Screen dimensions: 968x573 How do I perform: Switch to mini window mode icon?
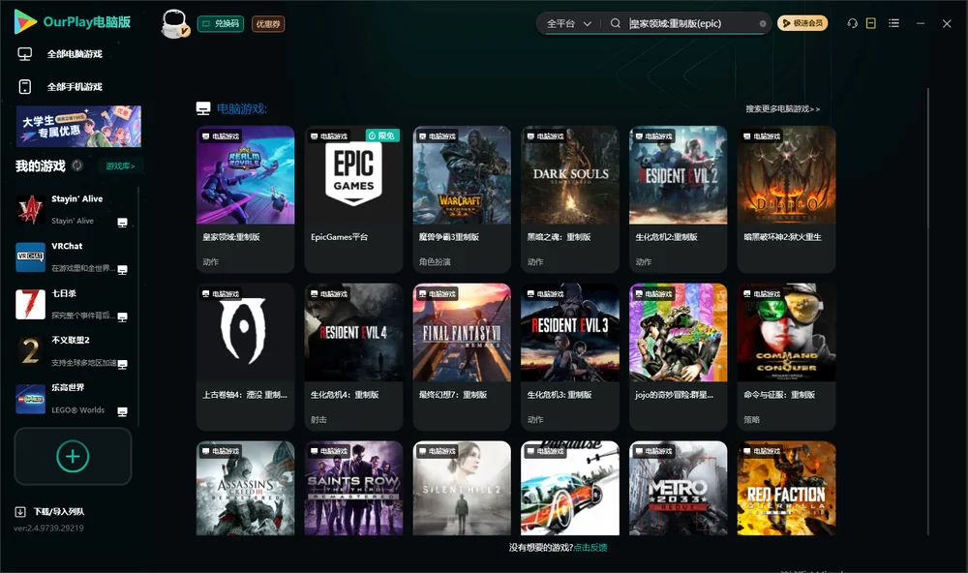(870, 23)
